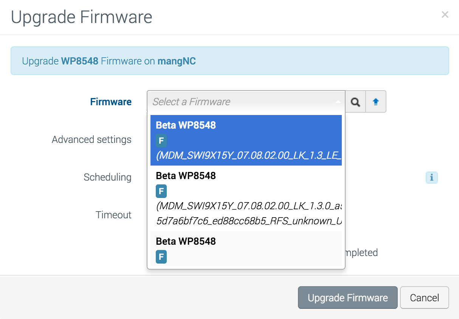Click the info icon beside Scheduling
This screenshot has width=459, height=319.
click(x=431, y=177)
